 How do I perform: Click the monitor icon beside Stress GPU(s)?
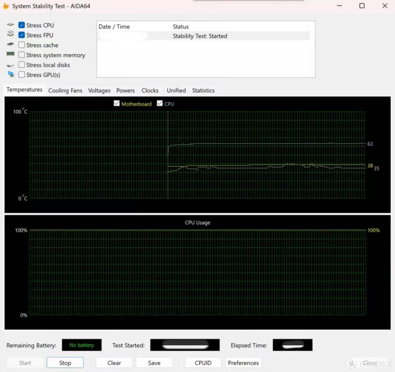pos(11,74)
